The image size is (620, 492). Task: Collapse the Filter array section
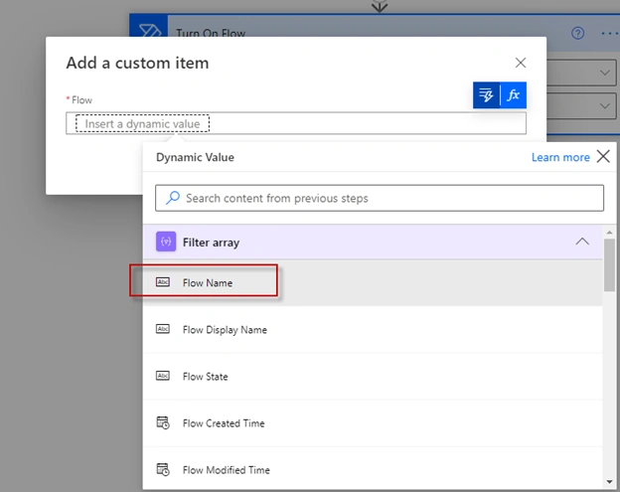582,242
